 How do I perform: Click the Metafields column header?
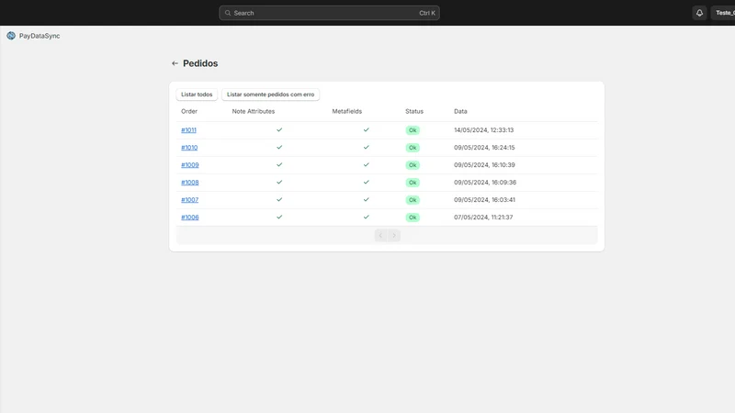click(x=347, y=111)
